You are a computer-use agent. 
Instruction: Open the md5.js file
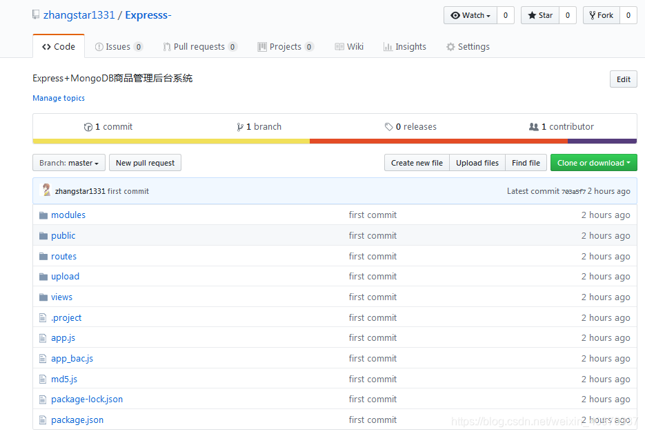[x=64, y=379]
